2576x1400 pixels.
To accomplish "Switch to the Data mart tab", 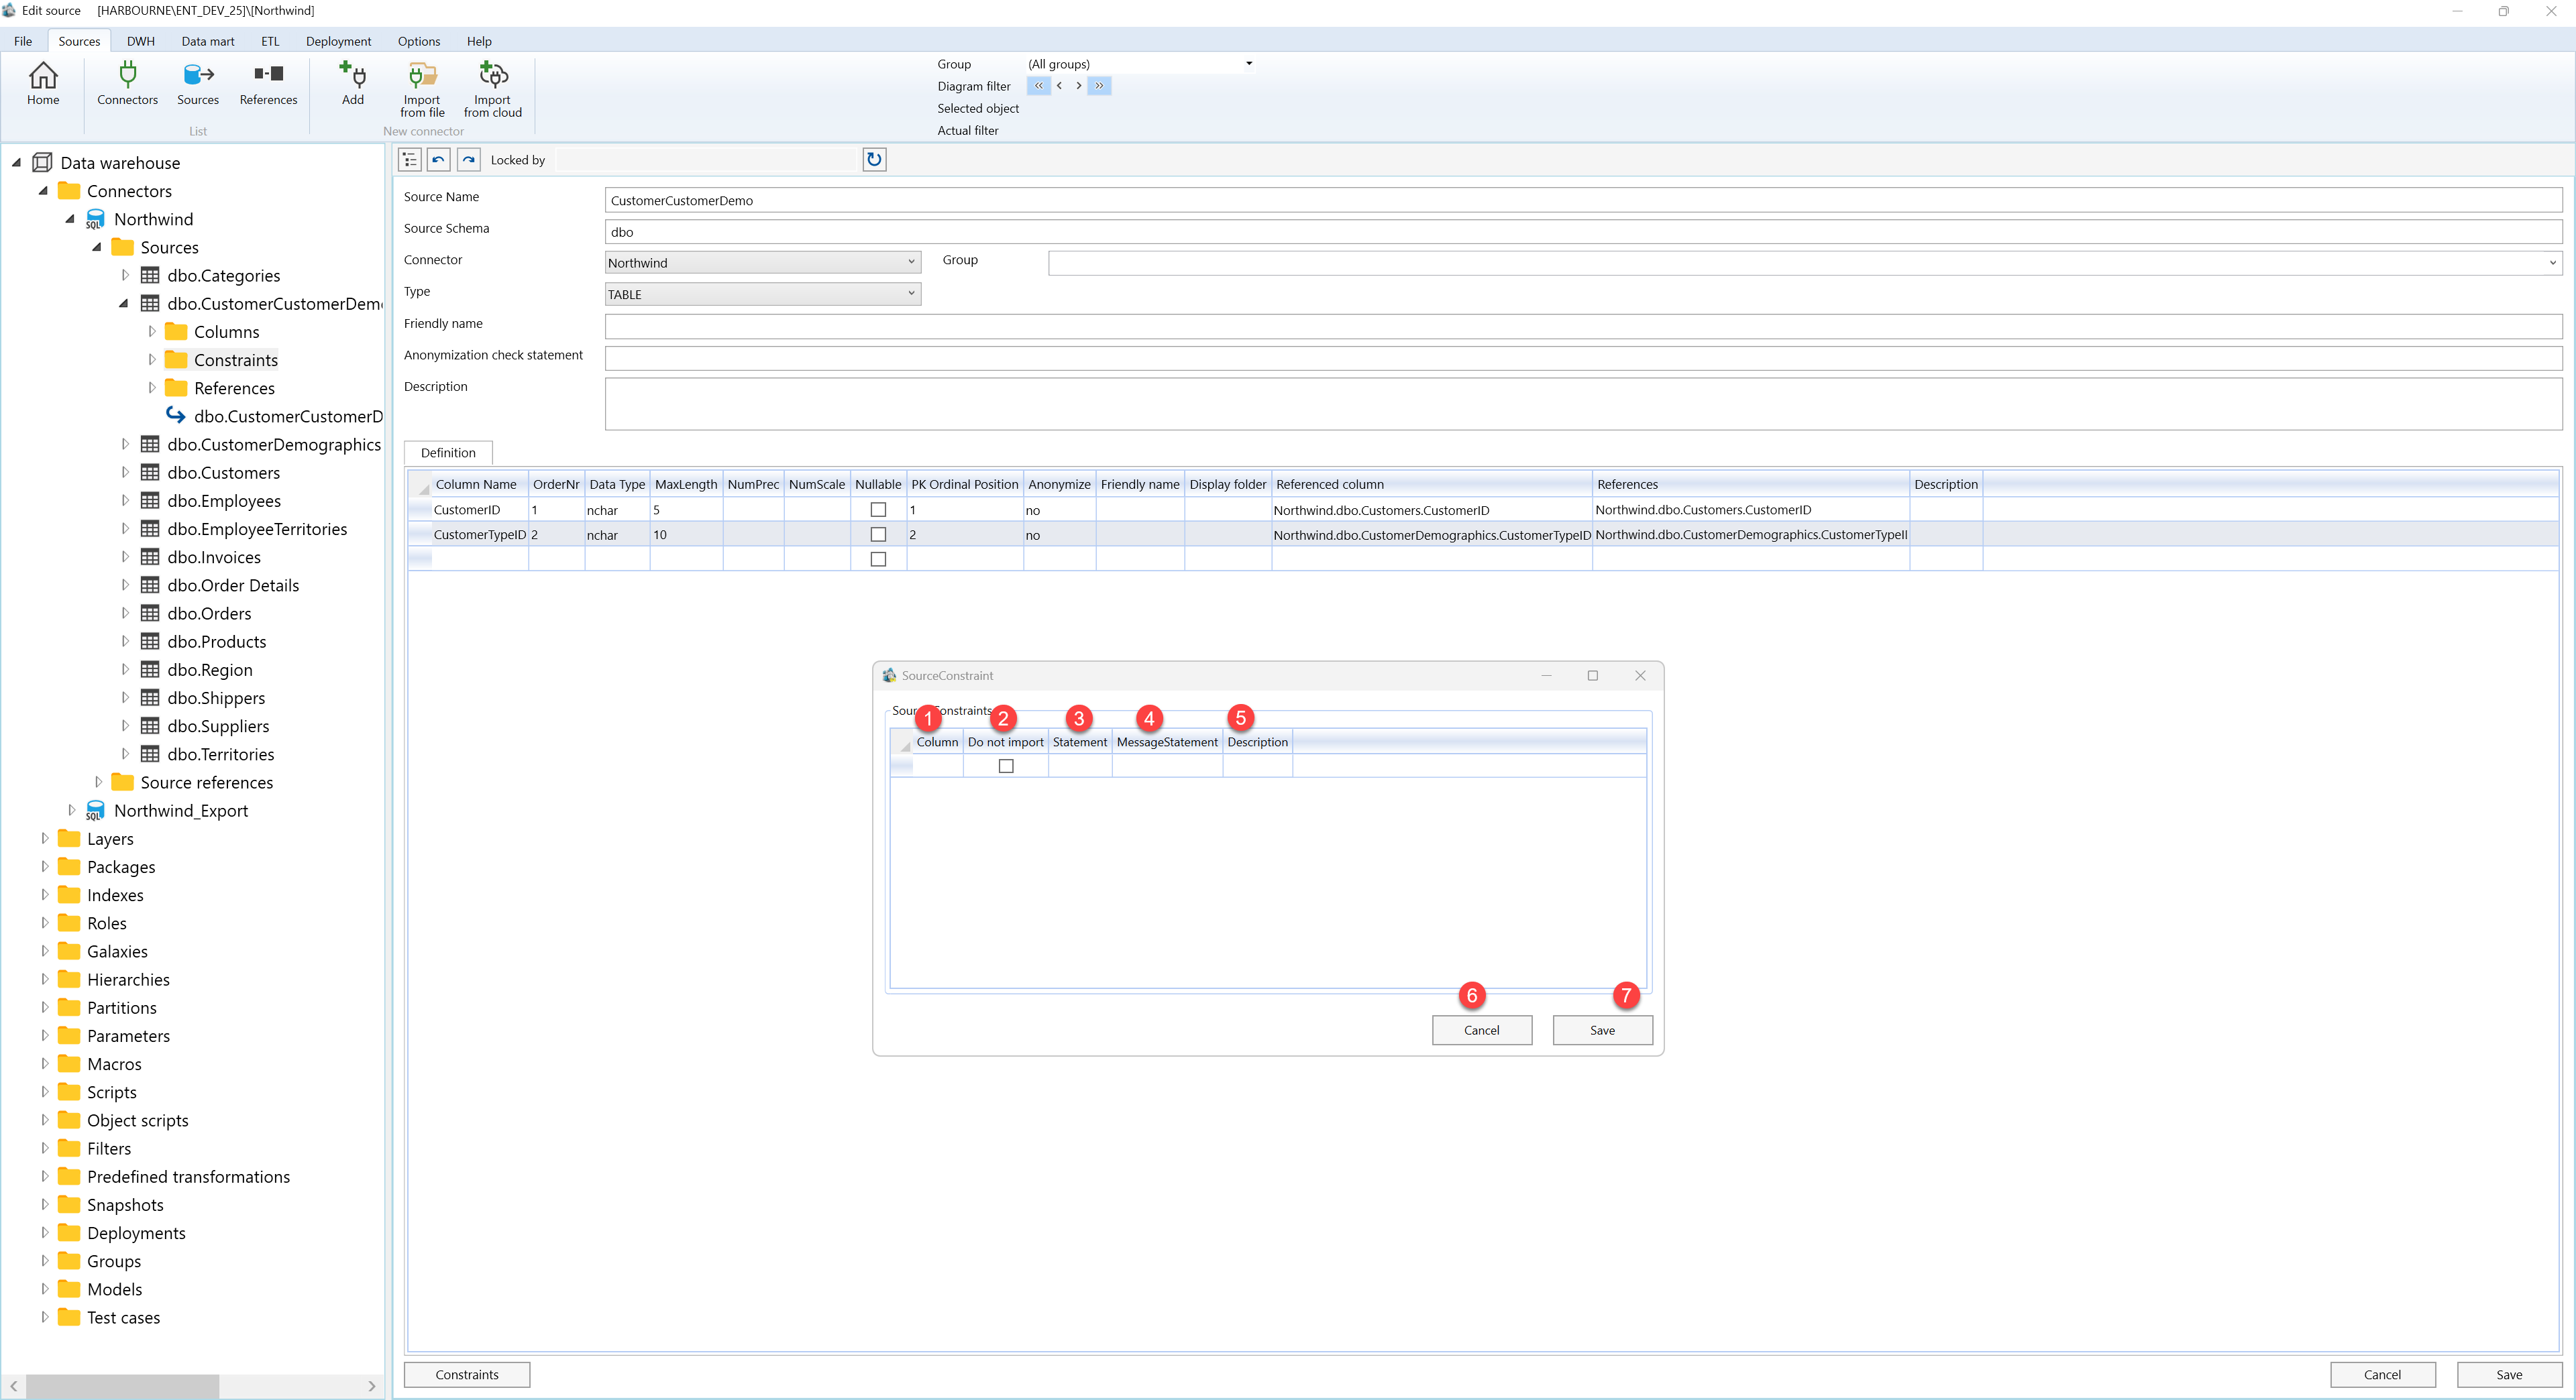I will (208, 41).
